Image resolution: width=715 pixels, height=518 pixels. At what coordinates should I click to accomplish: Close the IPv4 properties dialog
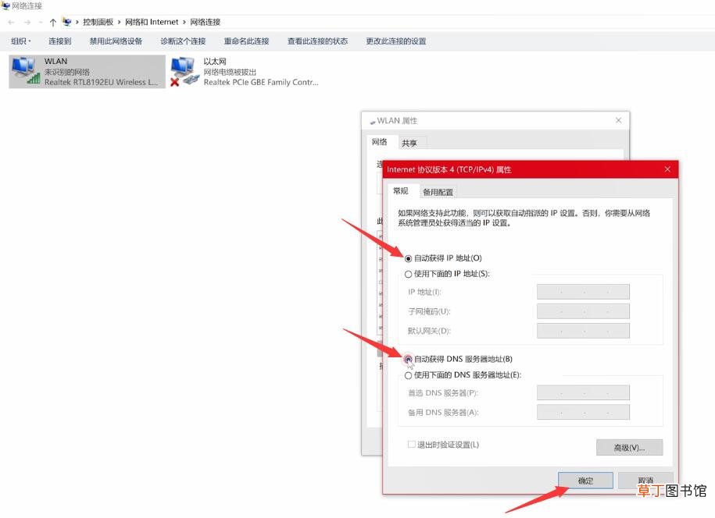pos(667,169)
